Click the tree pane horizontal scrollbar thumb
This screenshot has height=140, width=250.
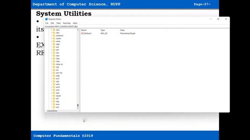tap(52, 111)
